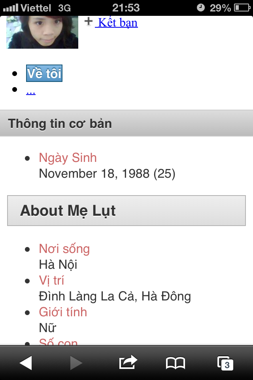Tap the Safari forward arrow
The height and width of the screenshot is (380, 253).
pyautogui.click(x=76, y=363)
